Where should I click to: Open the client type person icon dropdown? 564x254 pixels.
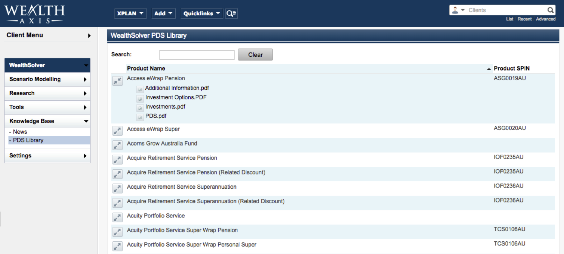click(458, 10)
